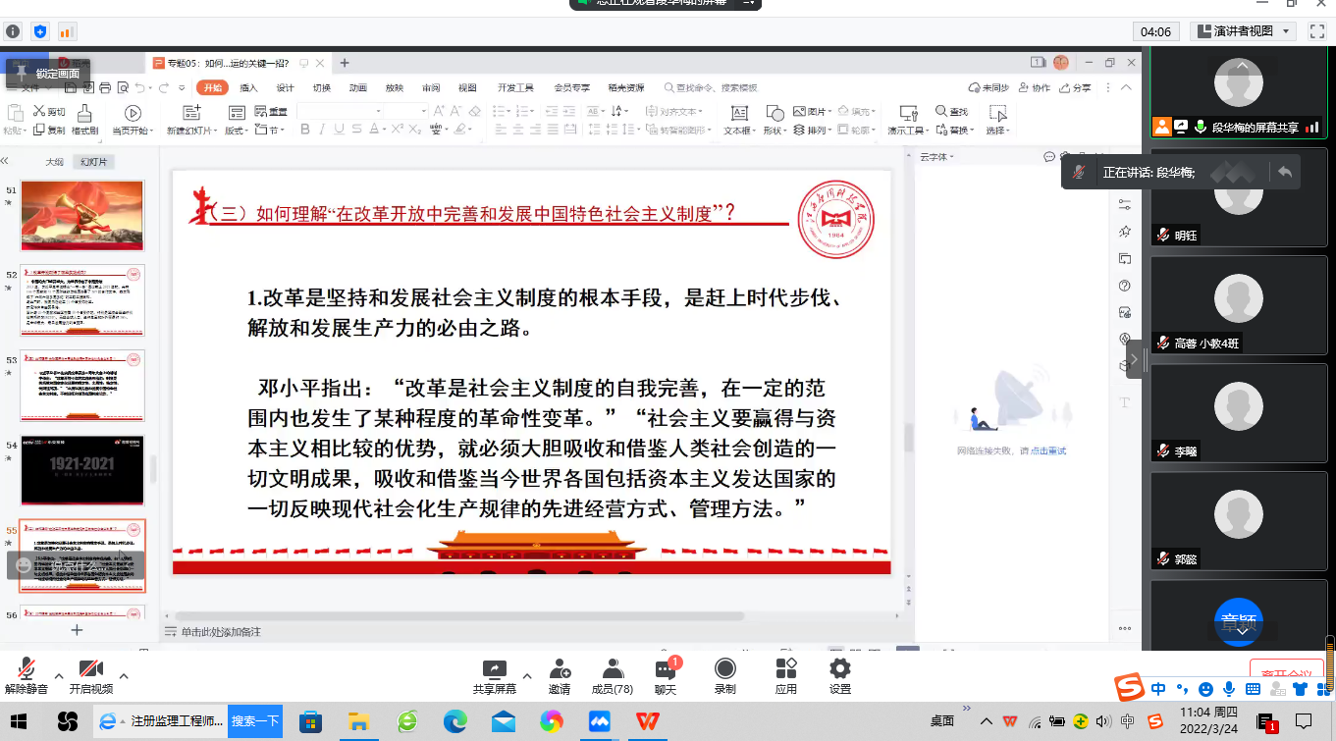Open the 形状 shapes gallery

click(775, 120)
